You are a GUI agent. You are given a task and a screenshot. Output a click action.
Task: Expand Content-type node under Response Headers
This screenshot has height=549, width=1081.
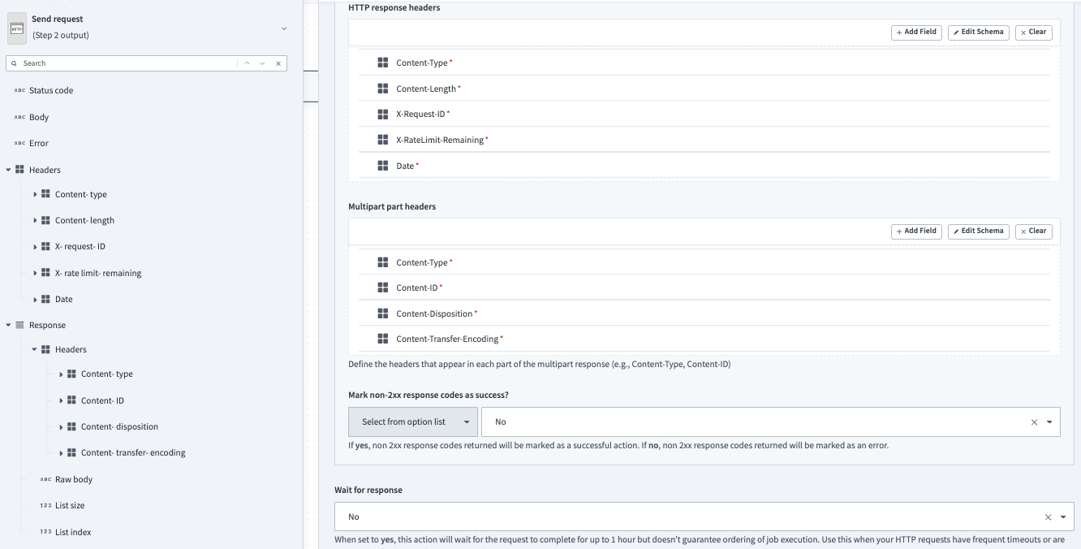click(x=61, y=374)
